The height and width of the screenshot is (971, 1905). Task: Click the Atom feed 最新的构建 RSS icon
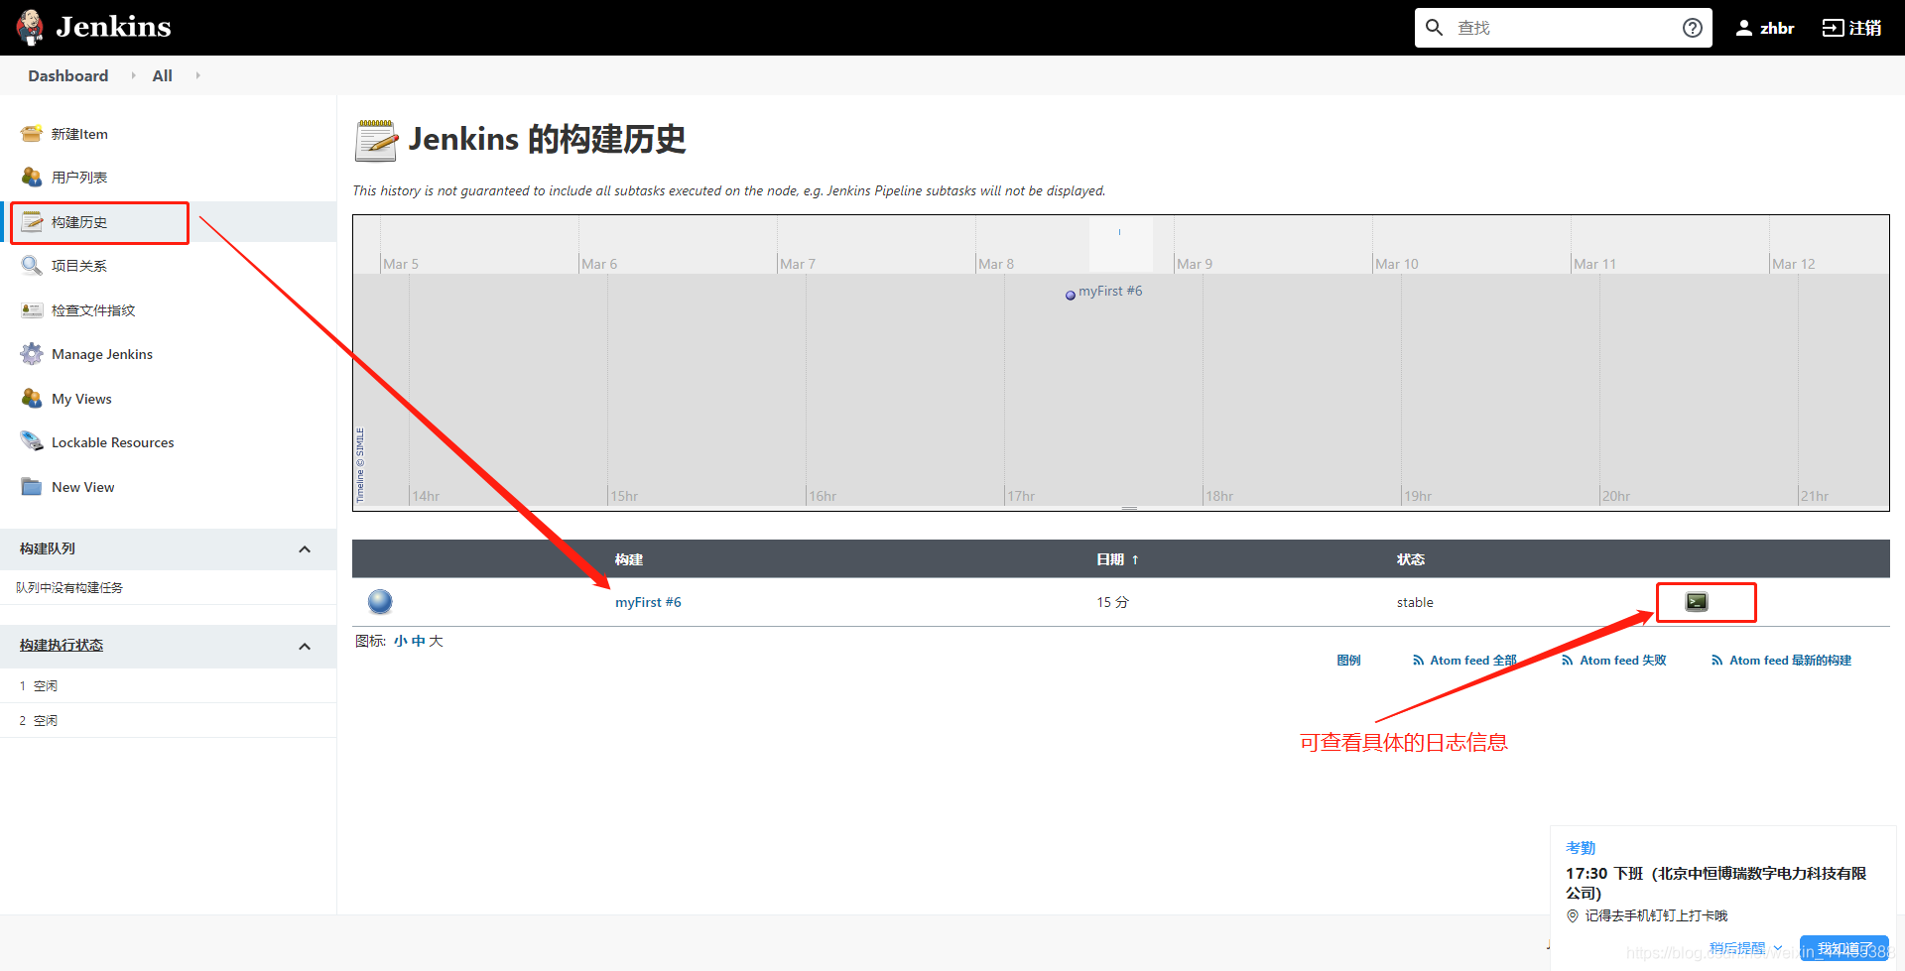click(1716, 661)
